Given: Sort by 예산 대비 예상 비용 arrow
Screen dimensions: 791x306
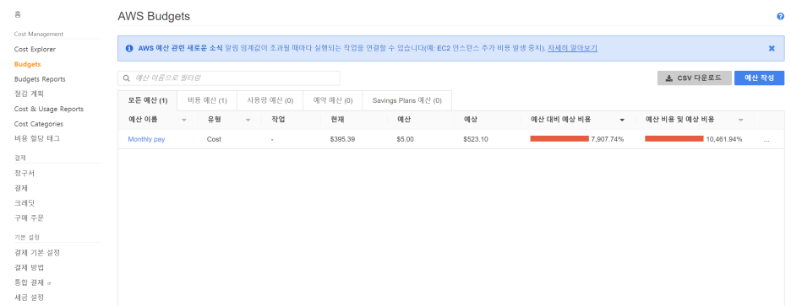Looking at the screenshot, I should click(x=622, y=120).
